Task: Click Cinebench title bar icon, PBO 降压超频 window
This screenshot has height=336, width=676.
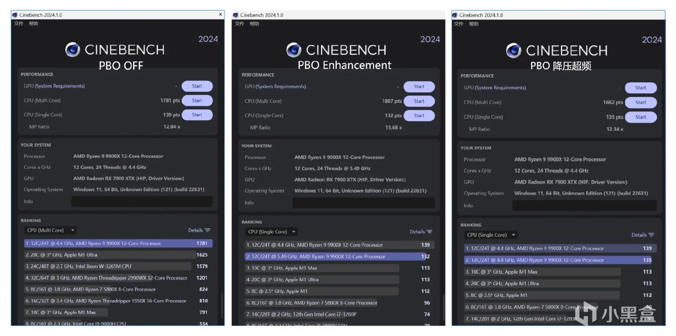Action: point(454,15)
